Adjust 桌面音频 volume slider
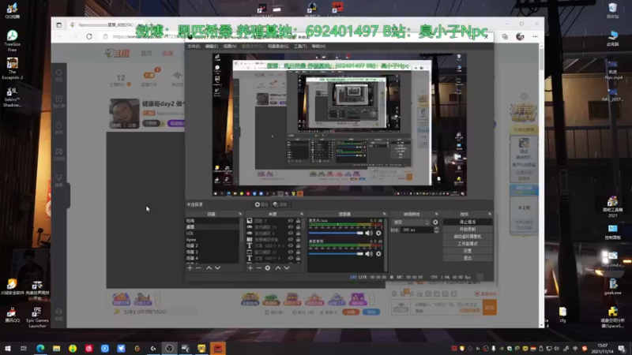The width and height of the screenshot is (632, 355). click(336, 254)
